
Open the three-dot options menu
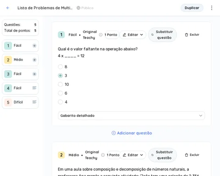click(212, 8)
